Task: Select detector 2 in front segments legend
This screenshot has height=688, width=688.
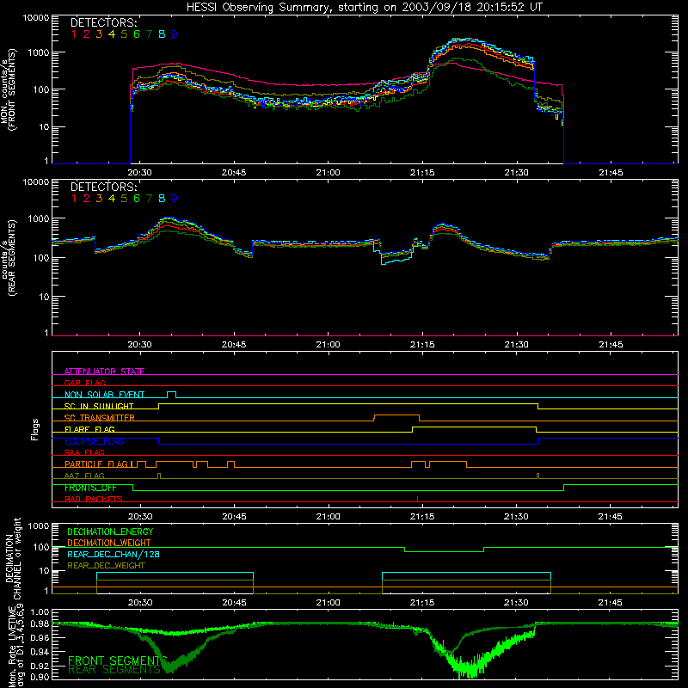Action: coord(87,34)
